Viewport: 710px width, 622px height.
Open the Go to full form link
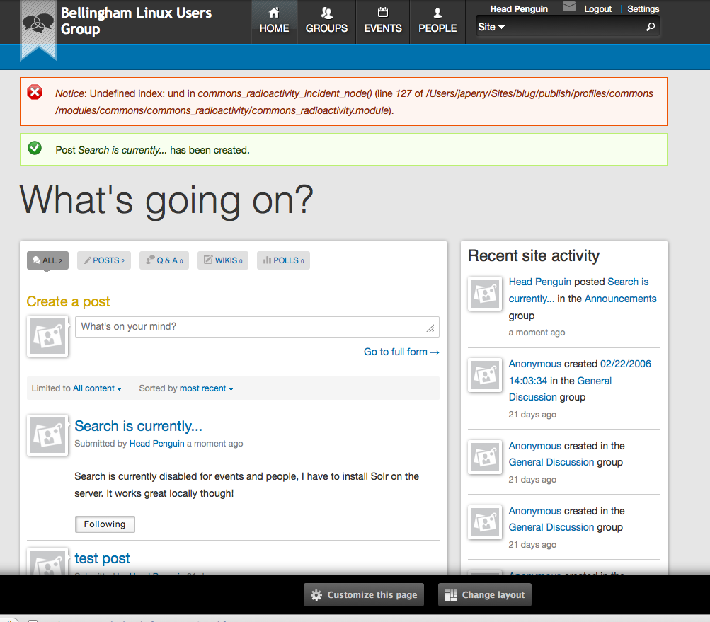click(x=401, y=352)
